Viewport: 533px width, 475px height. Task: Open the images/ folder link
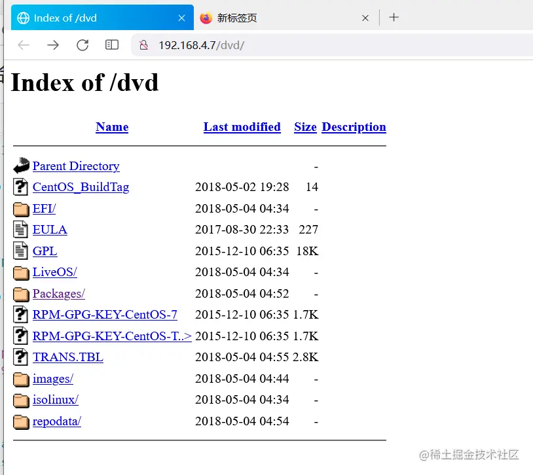(x=53, y=379)
